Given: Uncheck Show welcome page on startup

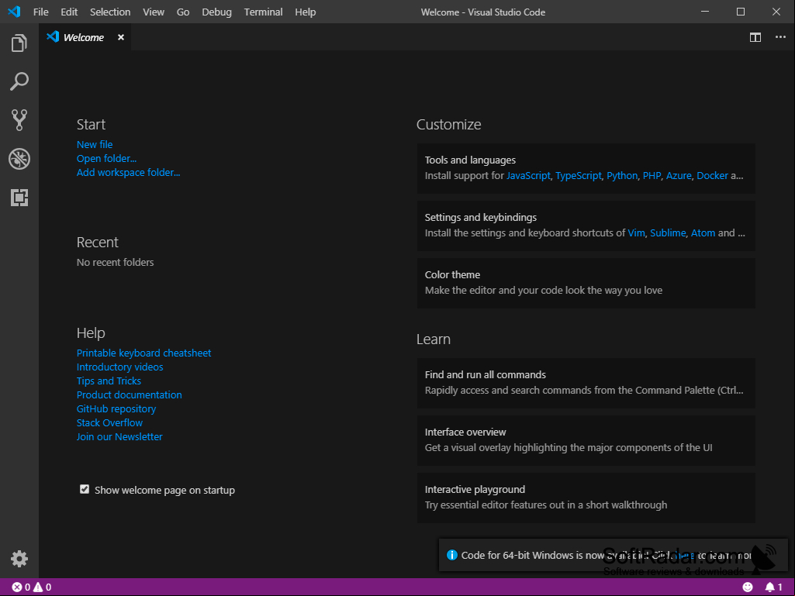Looking at the screenshot, I should pos(85,489).
